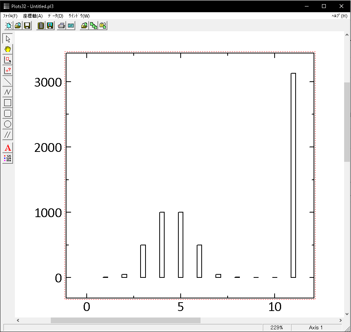This screenshot has height=332, width=351.
Task: Select the double slash parallel lines tool
Action: [x=8, y=135]
